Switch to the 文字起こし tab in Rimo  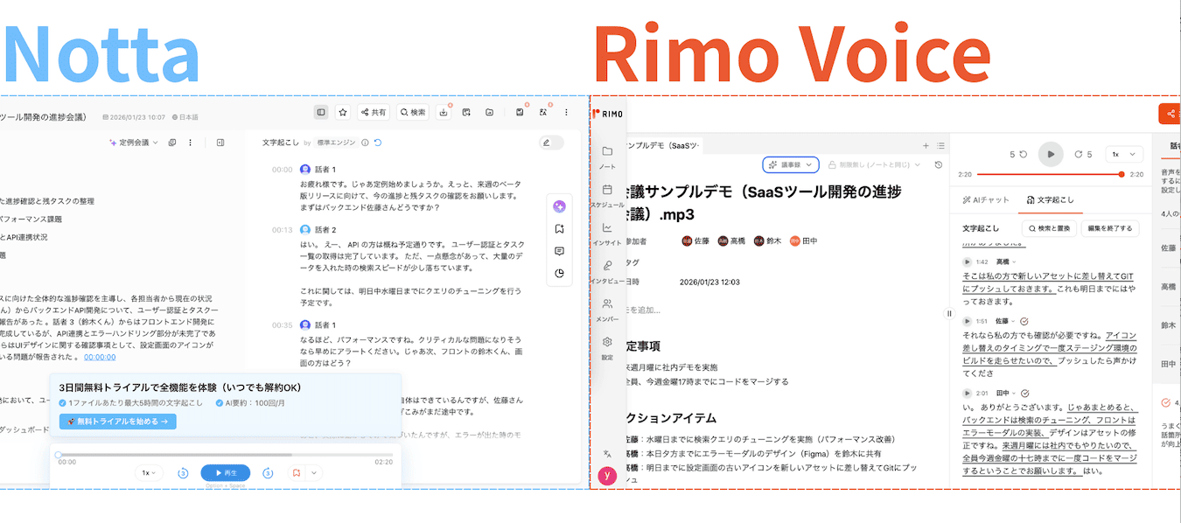click(x=1051, y=200)
